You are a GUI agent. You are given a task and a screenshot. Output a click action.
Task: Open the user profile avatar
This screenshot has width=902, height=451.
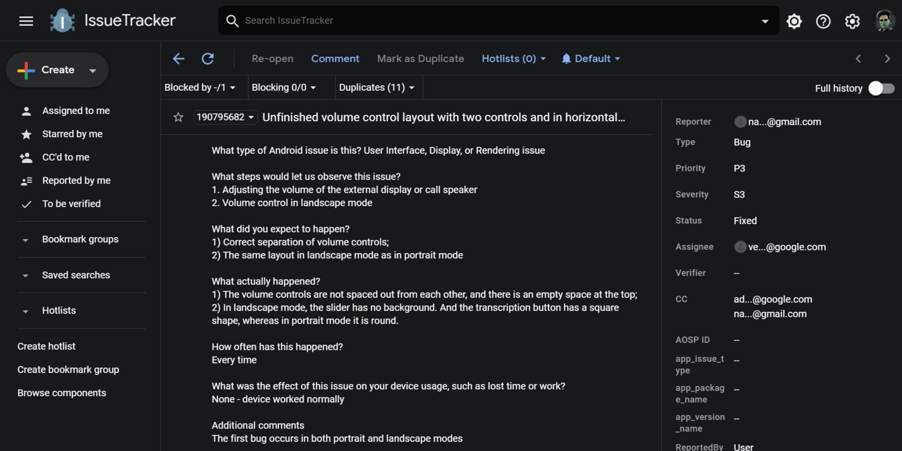[885, 21]
